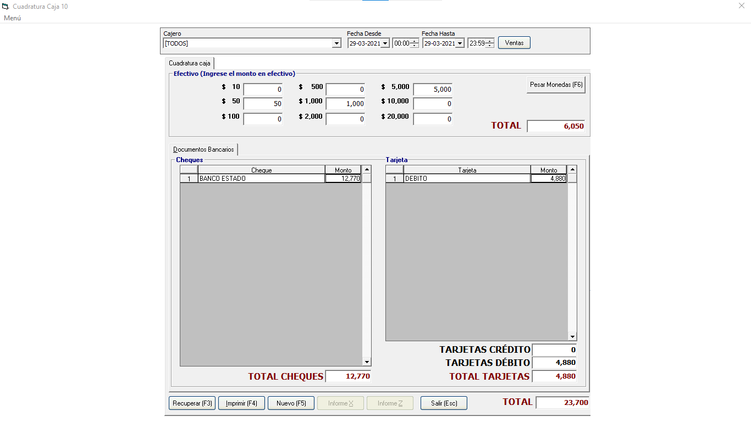Click the TOTAL CHEQUES value field

348,376
